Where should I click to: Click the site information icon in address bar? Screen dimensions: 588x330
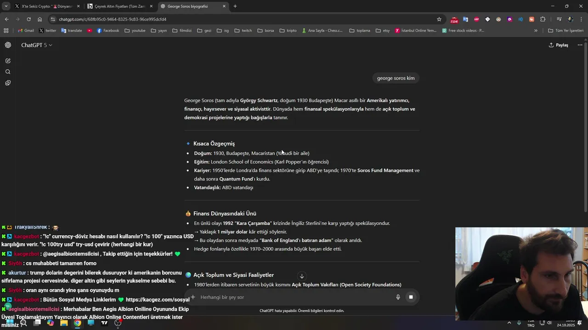(53, 19)
